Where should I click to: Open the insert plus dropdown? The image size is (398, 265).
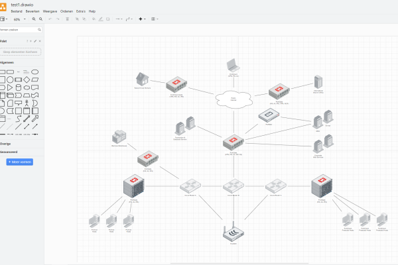[143, 19]
